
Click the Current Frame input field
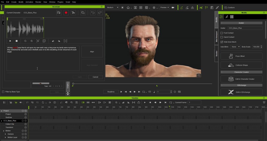pos(195,103)
